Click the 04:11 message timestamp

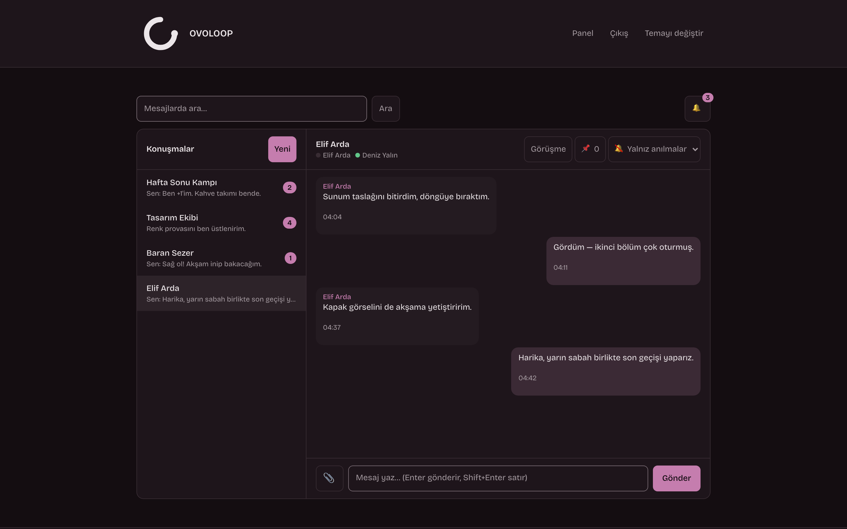560,268
